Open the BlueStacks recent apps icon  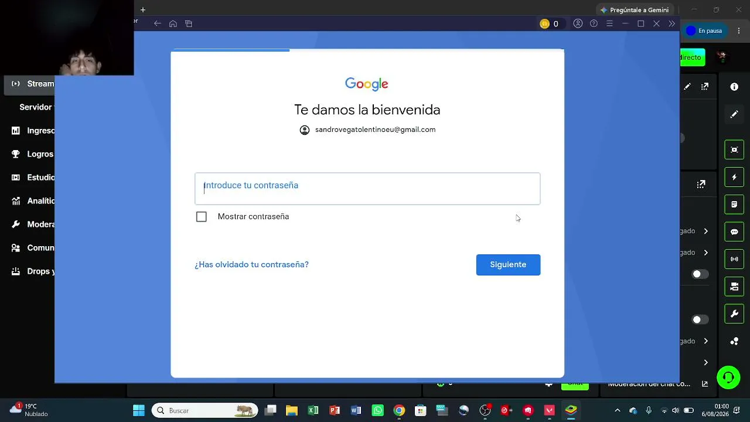[x=189, y=23]
